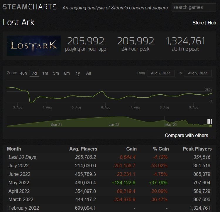Set chart zoom to 1m
The height and width of the screenshot is (212, 220).
(x=45, y=73)
